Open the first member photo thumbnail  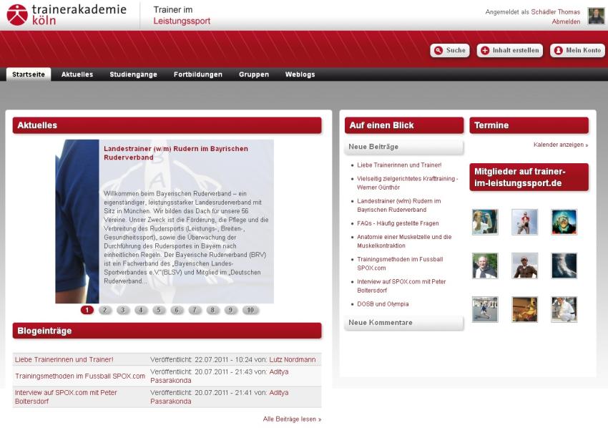point(485,222)
